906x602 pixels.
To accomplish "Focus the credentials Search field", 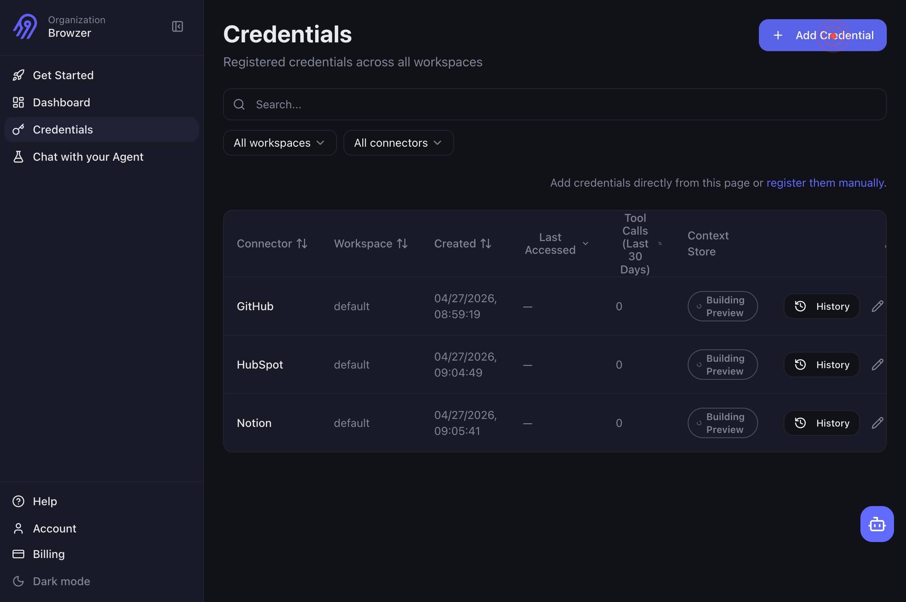I will [555, 104].
